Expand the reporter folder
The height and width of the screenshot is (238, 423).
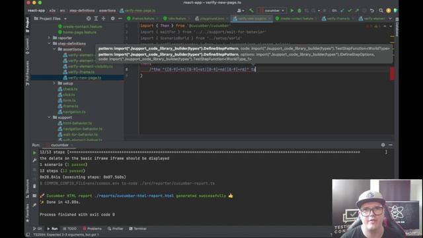click(49, 38)
